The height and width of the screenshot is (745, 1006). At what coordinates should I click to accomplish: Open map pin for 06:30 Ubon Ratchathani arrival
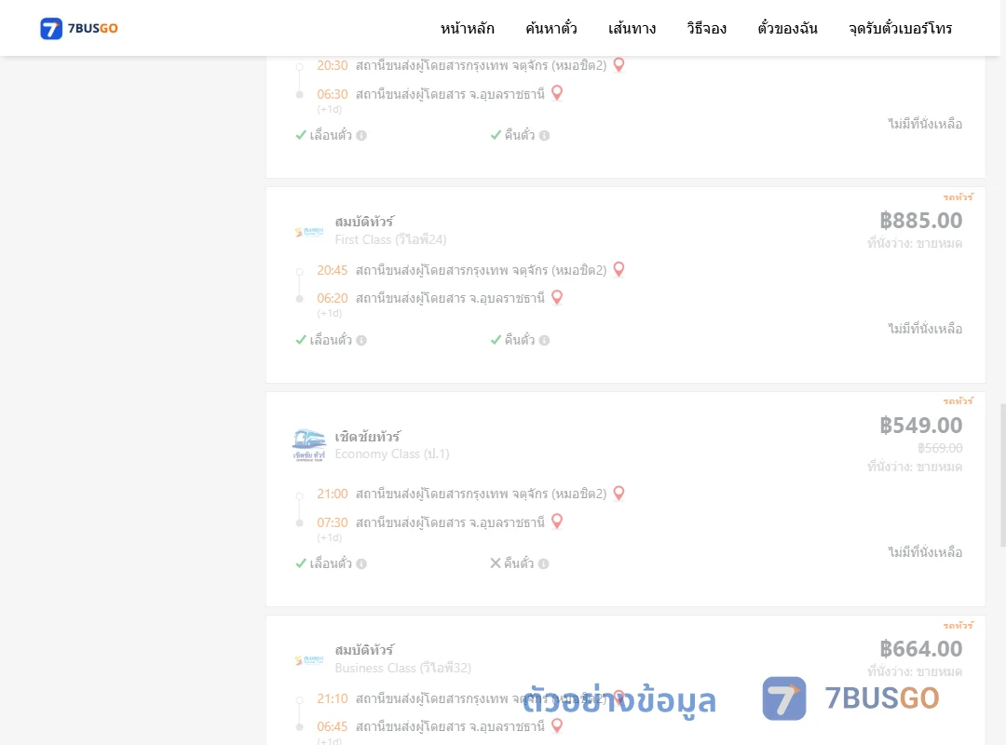(x=557, y=94)
